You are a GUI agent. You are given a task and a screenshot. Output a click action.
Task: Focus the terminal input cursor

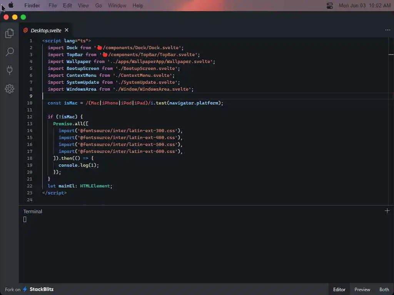[x=25, y=219]
